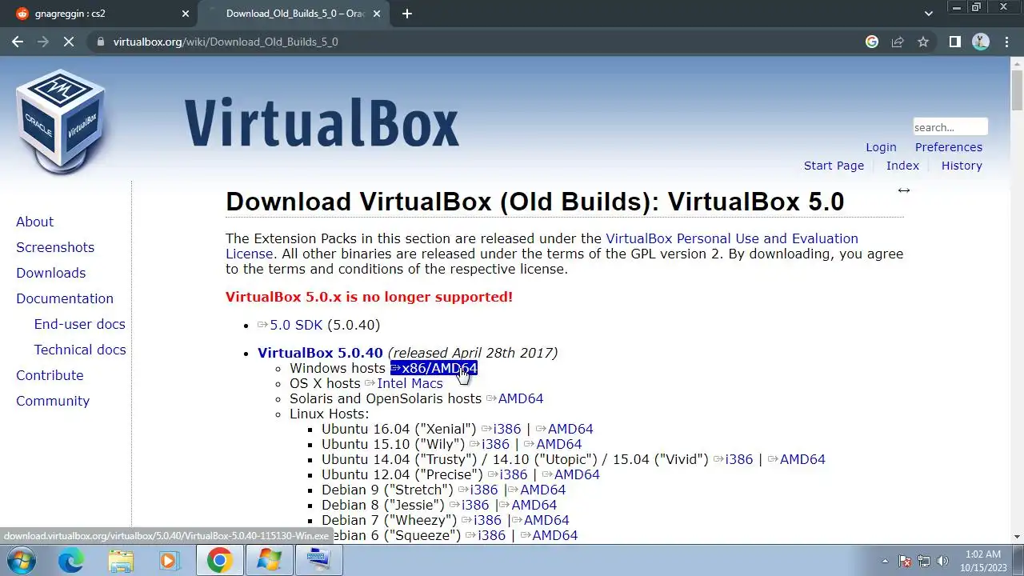Stop the page from loading

pos(69,42)
